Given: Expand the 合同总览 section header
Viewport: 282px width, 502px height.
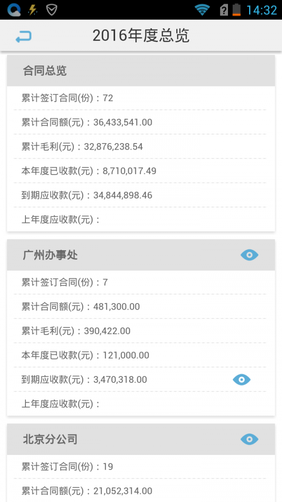Looking at the screenshot, I should 141,71.
